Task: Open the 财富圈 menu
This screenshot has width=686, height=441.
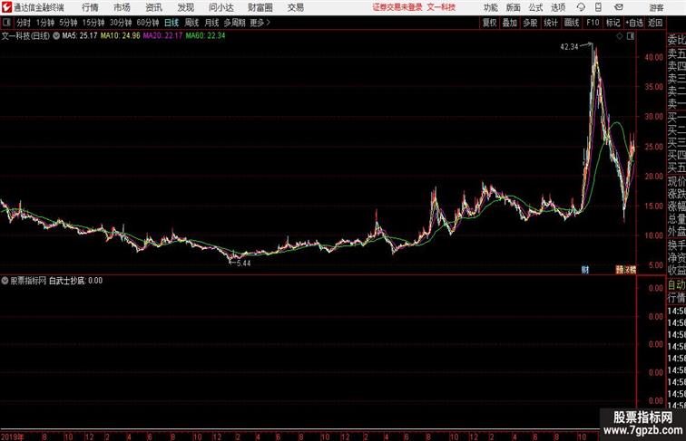Action: tap(260, 7)
